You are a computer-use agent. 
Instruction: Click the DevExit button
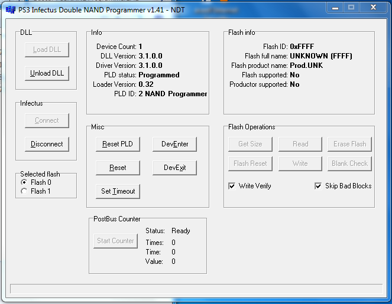click(175, 168)
